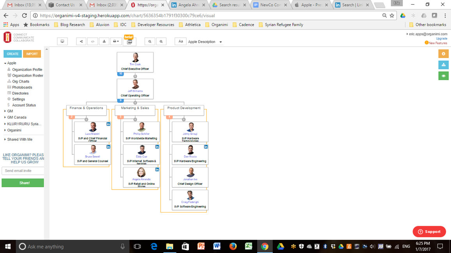Toggle Product Development orange 4 badge
451x253 pixels.
coord(169,117)
